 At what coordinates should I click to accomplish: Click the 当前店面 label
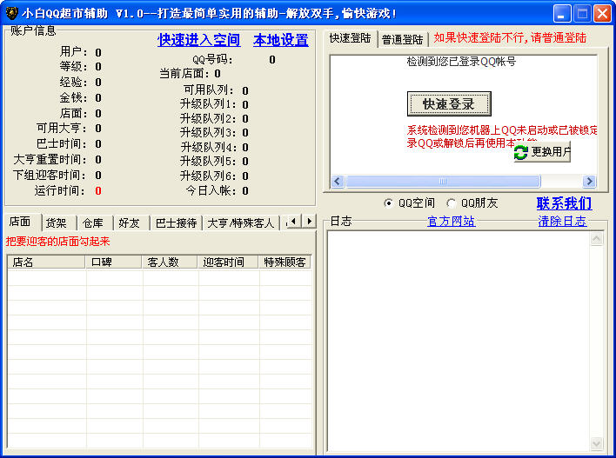coord(185,73)
